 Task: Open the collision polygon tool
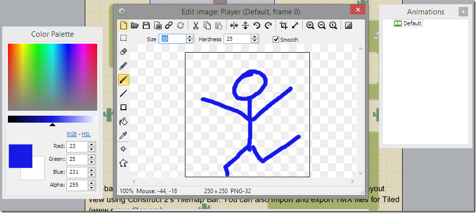[123, 163]
